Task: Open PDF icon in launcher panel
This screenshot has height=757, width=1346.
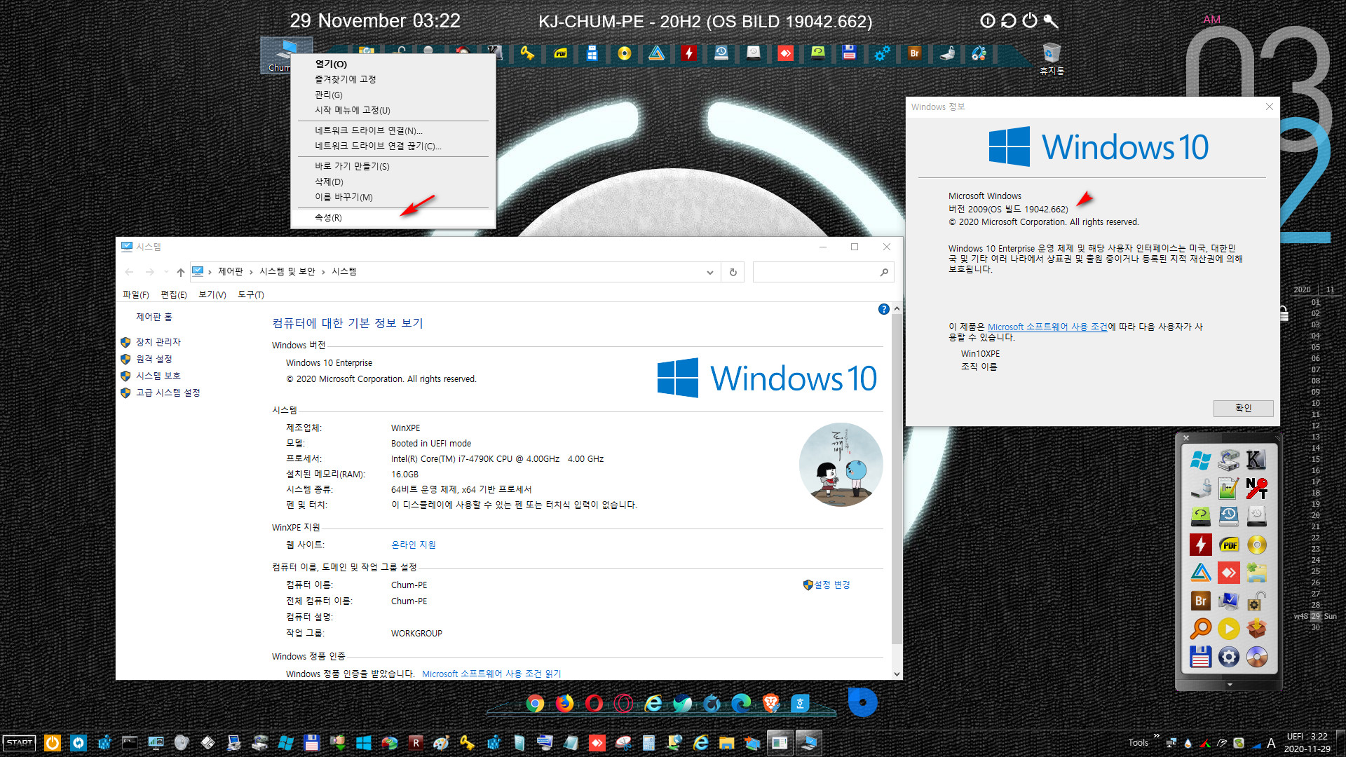Action: pos(1228,545)
